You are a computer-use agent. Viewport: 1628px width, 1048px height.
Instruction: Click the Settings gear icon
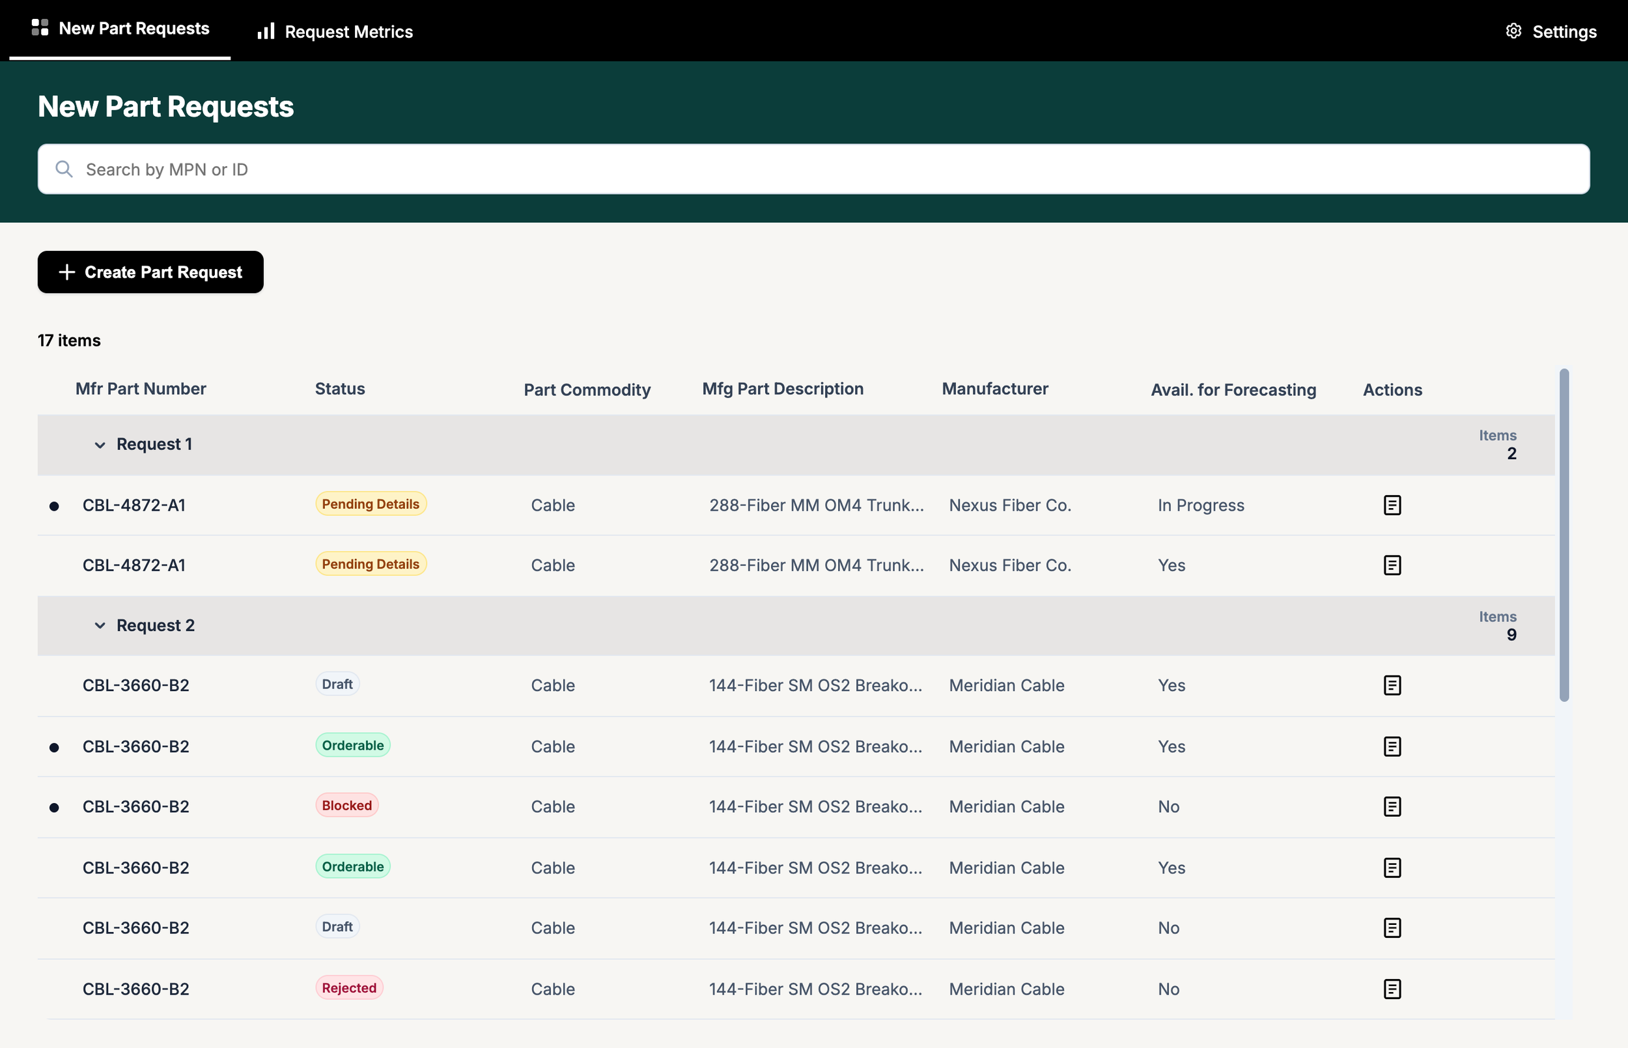(1513, 31)
